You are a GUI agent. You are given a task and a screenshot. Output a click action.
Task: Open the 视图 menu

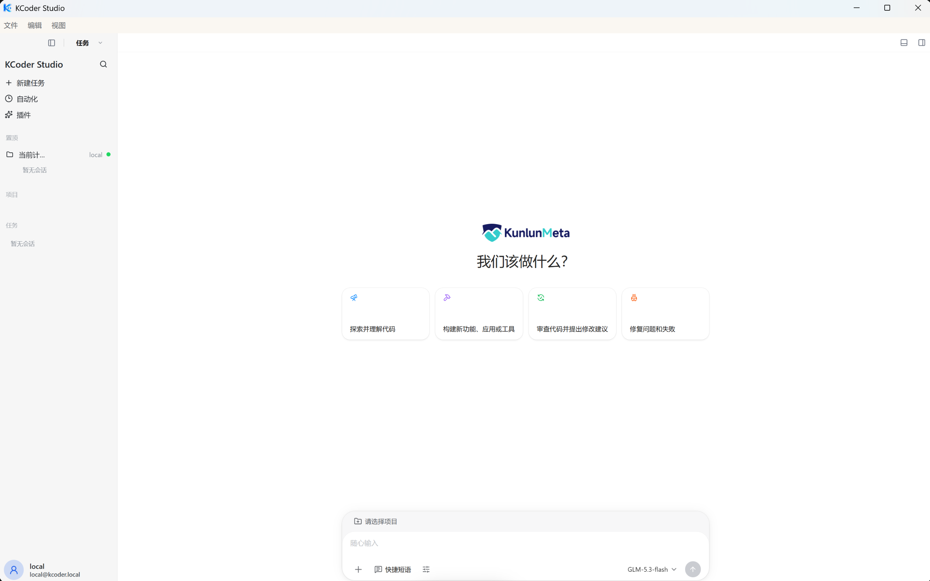point(58,25)
